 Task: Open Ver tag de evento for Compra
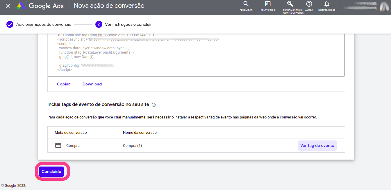tap(317, 145)
